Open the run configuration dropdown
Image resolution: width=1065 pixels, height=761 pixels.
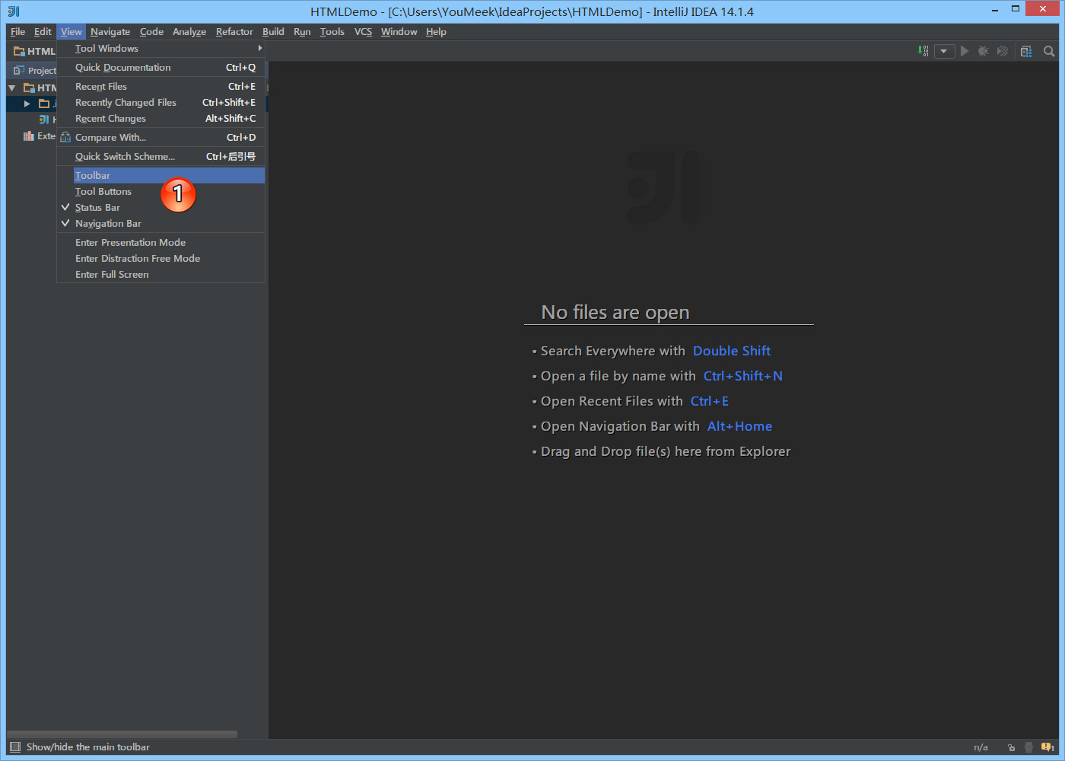click(x=944, y=51)
